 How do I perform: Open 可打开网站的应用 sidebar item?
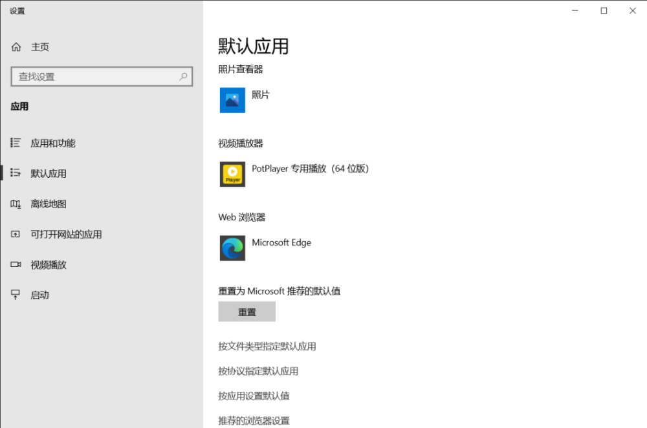(66, 235)
